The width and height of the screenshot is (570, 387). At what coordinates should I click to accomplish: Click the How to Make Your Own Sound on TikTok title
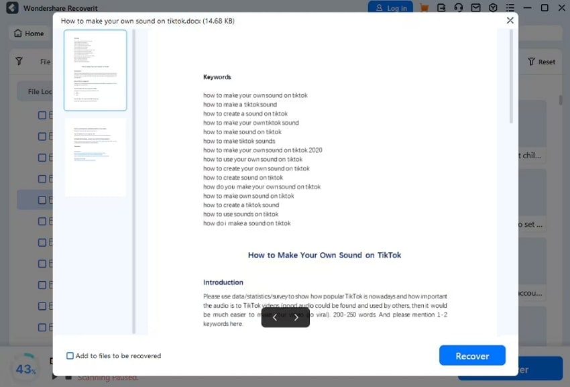(325, 255)
